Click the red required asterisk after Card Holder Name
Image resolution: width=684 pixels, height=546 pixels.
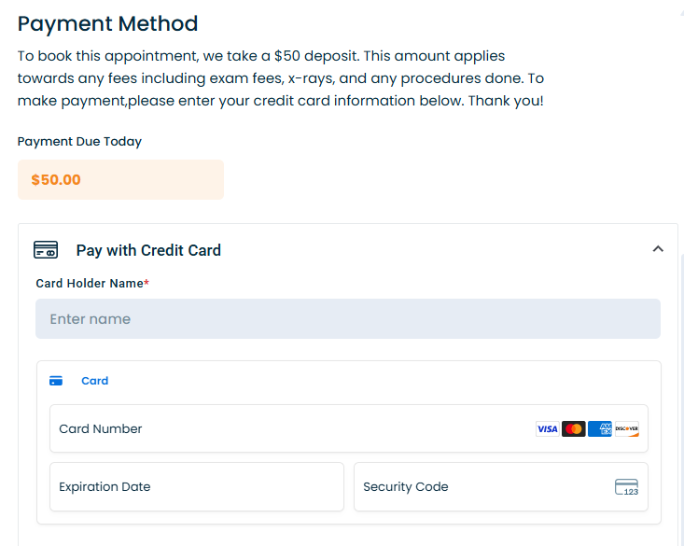click(147, 283)
